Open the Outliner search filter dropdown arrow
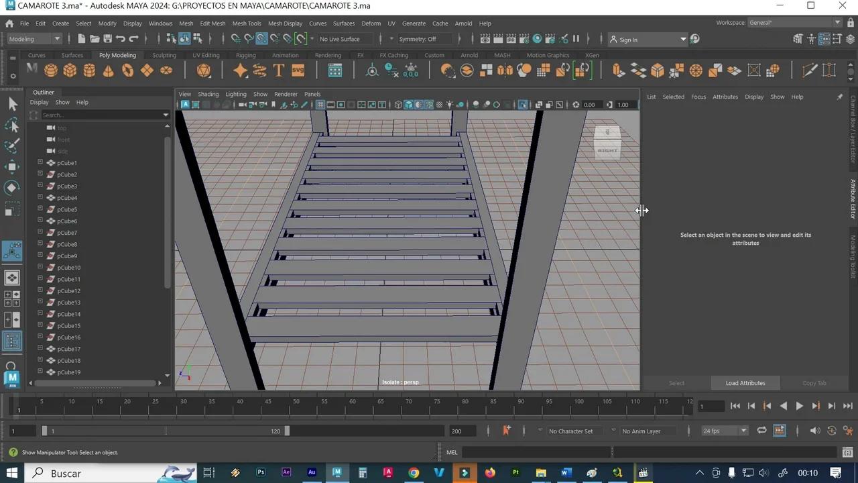The image size is (858, 483). [166, 115]
